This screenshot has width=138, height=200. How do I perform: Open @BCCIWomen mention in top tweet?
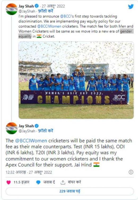[49, 26]
